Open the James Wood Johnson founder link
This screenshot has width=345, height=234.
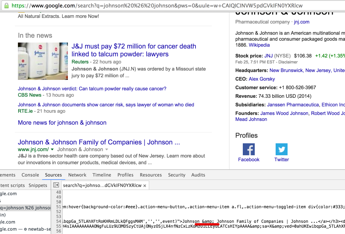tap(284, 113)
